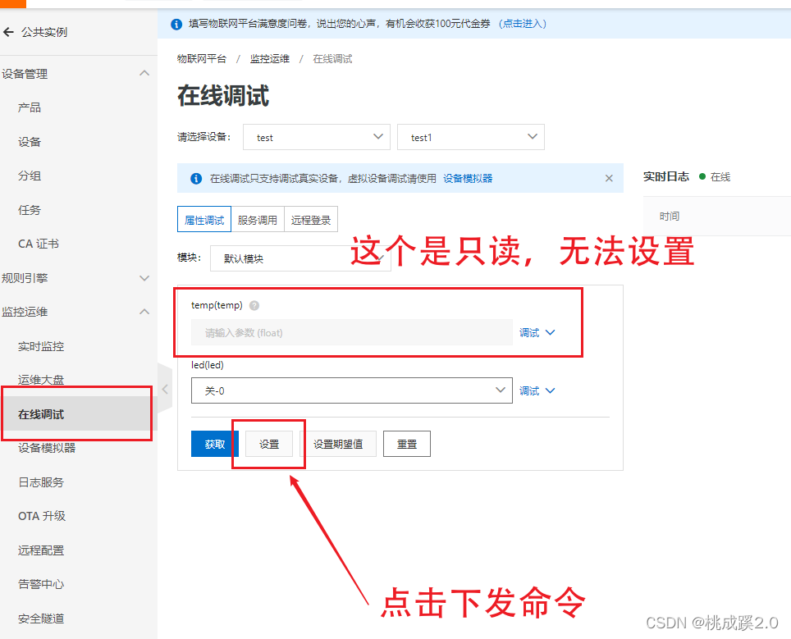791x639 pixels.
Task: Click the info icon on the survey banner
Action: tap(176, 25)
